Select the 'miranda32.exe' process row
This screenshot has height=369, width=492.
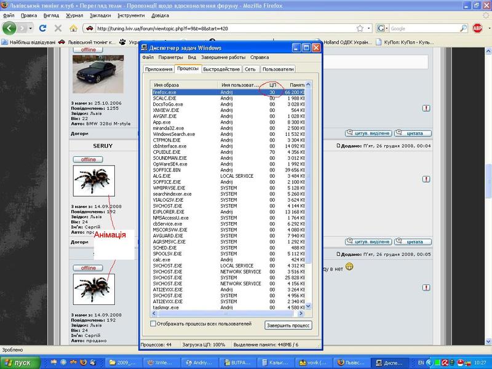tap(228, 129)
